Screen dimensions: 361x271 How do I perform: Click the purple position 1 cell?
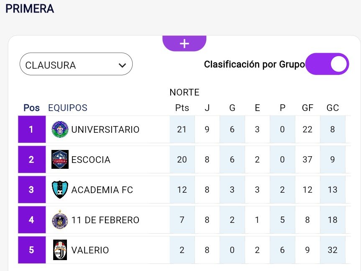click(31, 129)
